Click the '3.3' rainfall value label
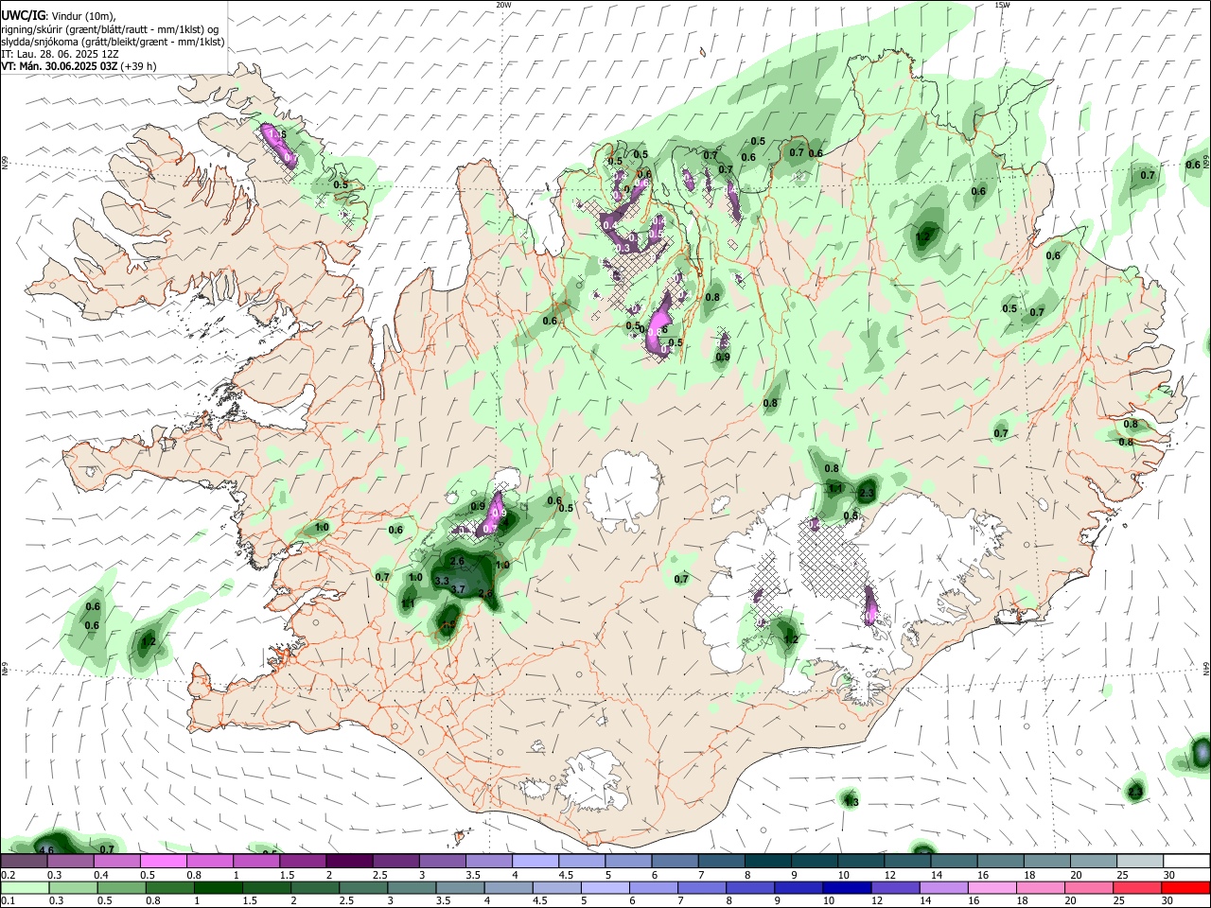The height and width of the screenshot is (908, 1211). tap(441, 580)
